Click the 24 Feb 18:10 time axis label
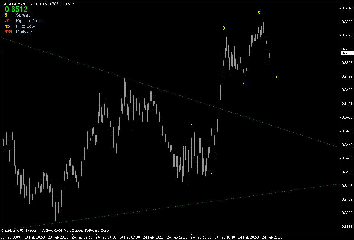The width and height of the screenshot is (354, 240). point(224,237)
